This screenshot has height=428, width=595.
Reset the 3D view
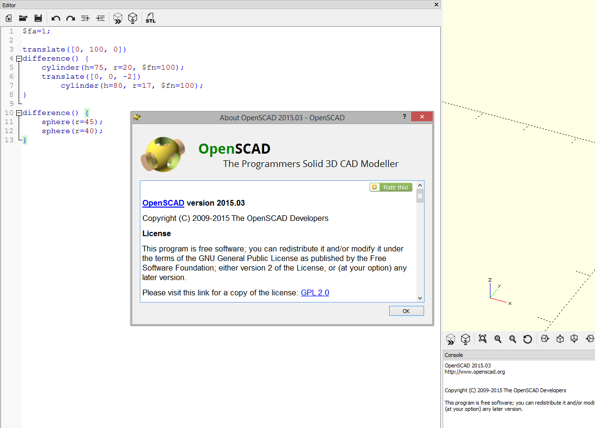pos(528,339)
